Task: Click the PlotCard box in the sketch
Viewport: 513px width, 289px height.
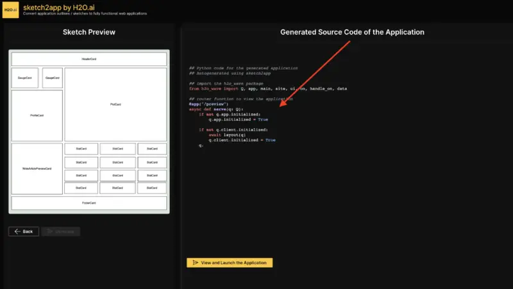Action: pos(115,104)
